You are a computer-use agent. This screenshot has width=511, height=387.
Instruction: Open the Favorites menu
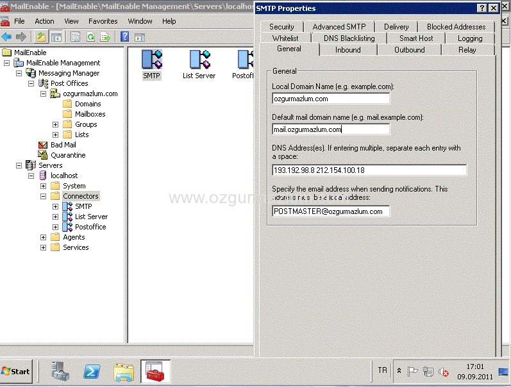tap(103, 21)
